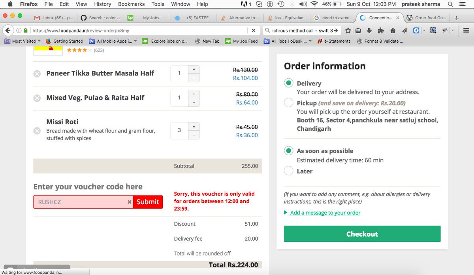Open the Explore jobs bookmark
This screenshot has height=275, width=474.
click(165, 41)
